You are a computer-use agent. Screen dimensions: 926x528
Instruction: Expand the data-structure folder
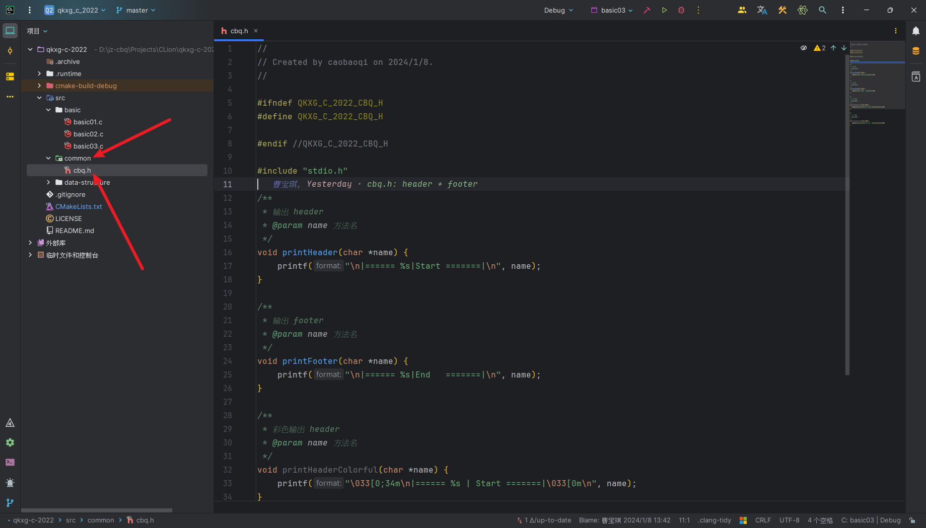tap(48, 182)
